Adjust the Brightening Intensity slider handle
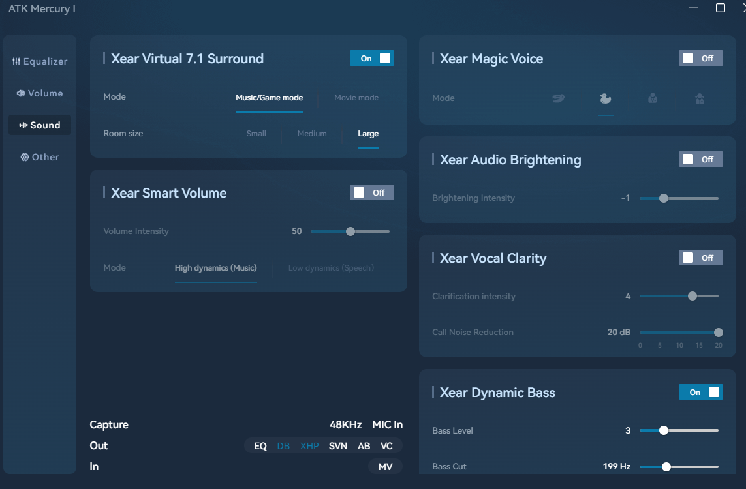The height and width of the screenshot is (489, 746). point(664,198)
